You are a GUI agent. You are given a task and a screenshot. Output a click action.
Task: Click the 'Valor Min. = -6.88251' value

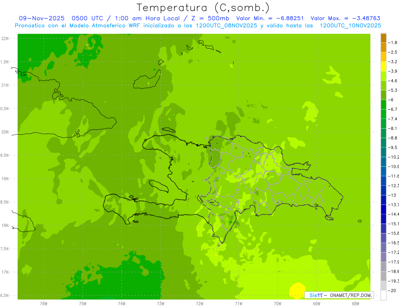click(x=270, y=18)
